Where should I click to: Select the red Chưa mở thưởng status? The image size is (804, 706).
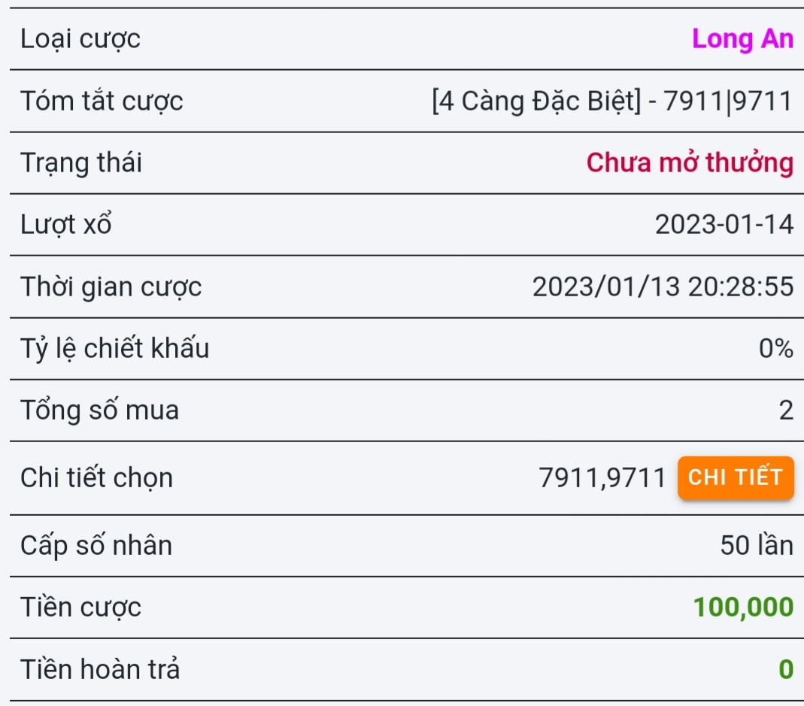[689, 162]
